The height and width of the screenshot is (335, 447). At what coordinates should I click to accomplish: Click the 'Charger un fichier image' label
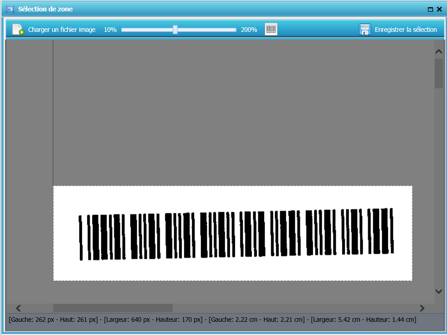tap(62, 30)
